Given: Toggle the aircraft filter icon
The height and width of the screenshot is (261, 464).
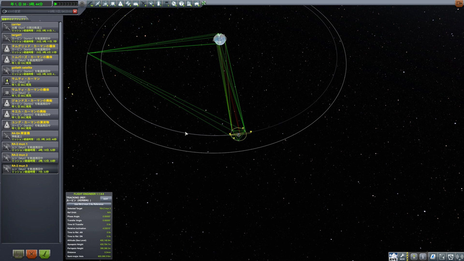Looking at the screenshot, I should pos(144,3).
